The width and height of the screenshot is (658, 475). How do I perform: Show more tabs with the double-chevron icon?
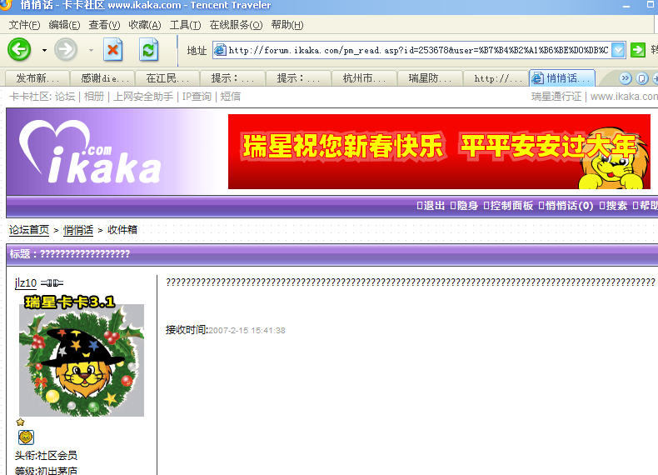(626, 78)
